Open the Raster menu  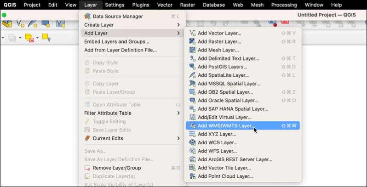point(188,5)
